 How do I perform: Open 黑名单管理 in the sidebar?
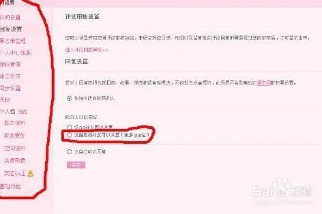(x=13, y=41)
